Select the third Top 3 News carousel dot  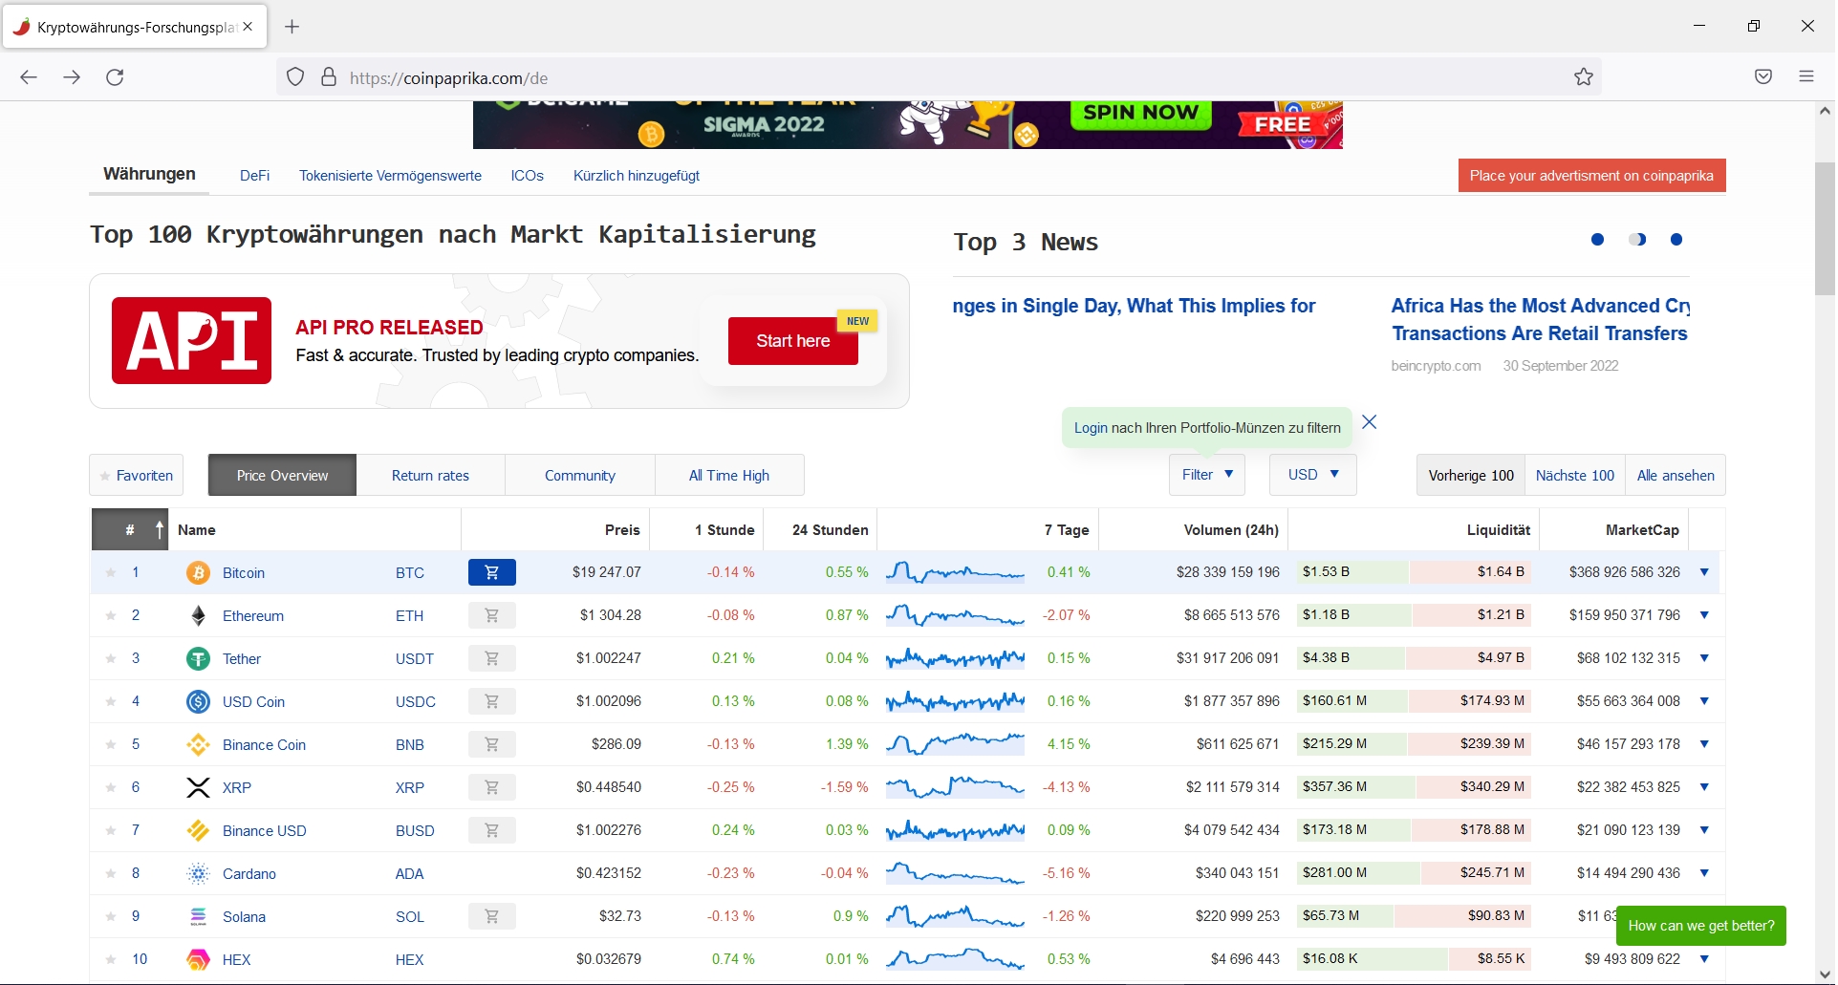click(x=1676, y=240)
